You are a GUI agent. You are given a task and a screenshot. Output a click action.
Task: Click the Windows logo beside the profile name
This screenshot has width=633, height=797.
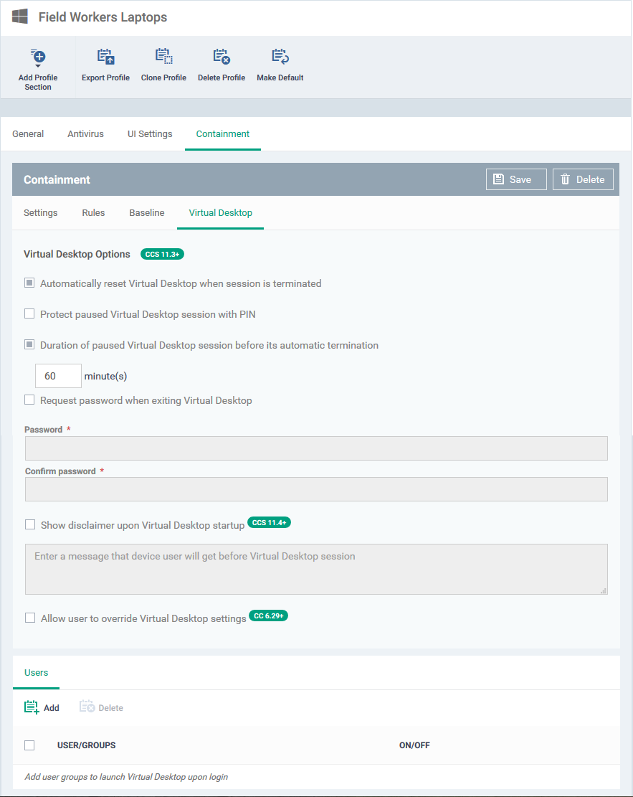point(20,16)
